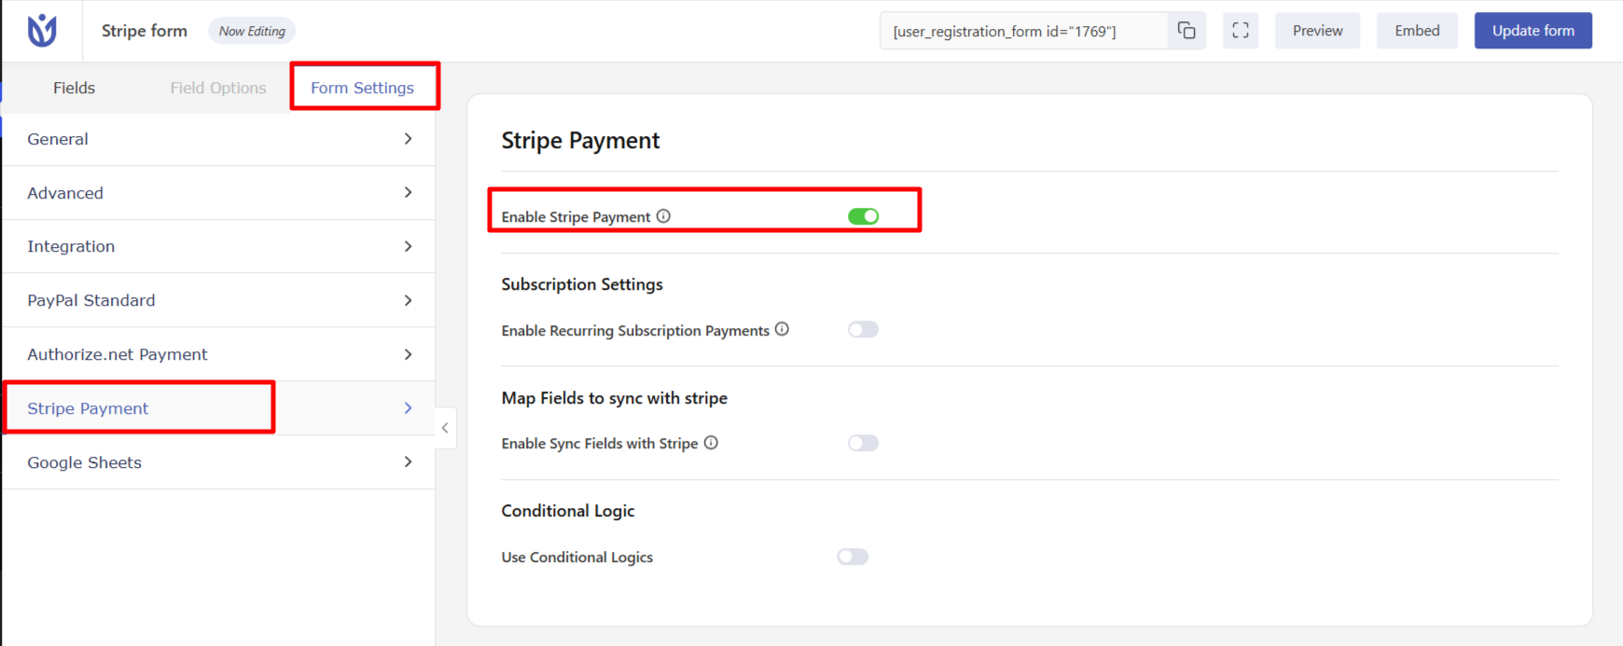Screen dimensions: 1623x646
Task: Collapse the settings sidebar panel
Action: [445, 428]
